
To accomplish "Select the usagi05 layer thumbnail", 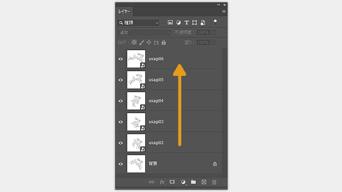I will pyautogui.click(x=136, y=80).
